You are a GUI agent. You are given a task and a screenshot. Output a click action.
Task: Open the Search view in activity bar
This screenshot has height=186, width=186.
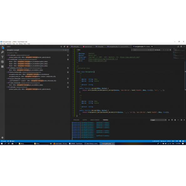(x=3, y=52)
